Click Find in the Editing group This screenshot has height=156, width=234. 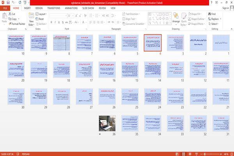pyautogui.click(x=212, y=14)
